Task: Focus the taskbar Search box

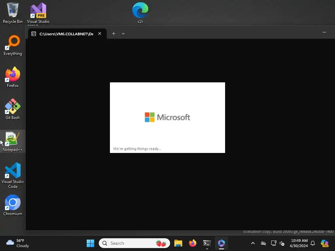Action: click(134, 243)
